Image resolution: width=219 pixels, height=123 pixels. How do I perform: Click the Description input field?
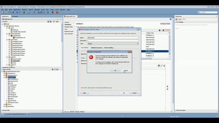click(x=113, y=41)
